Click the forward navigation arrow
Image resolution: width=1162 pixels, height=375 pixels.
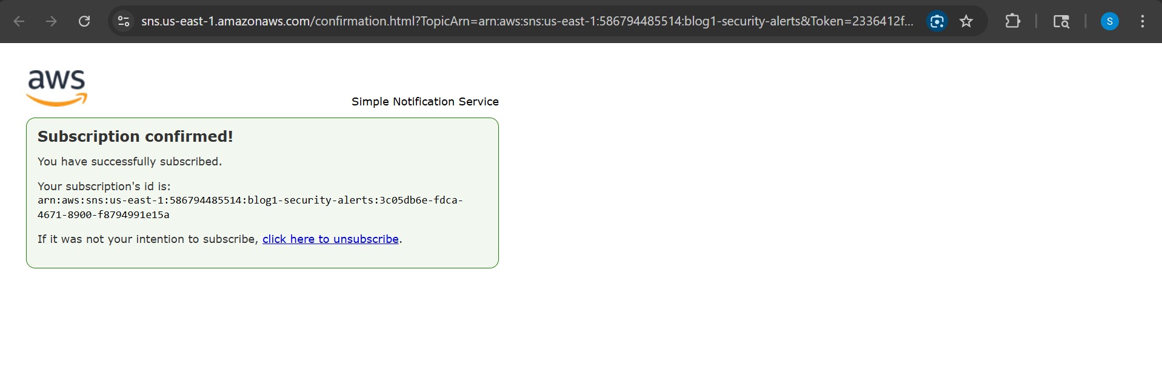[52, 21]
